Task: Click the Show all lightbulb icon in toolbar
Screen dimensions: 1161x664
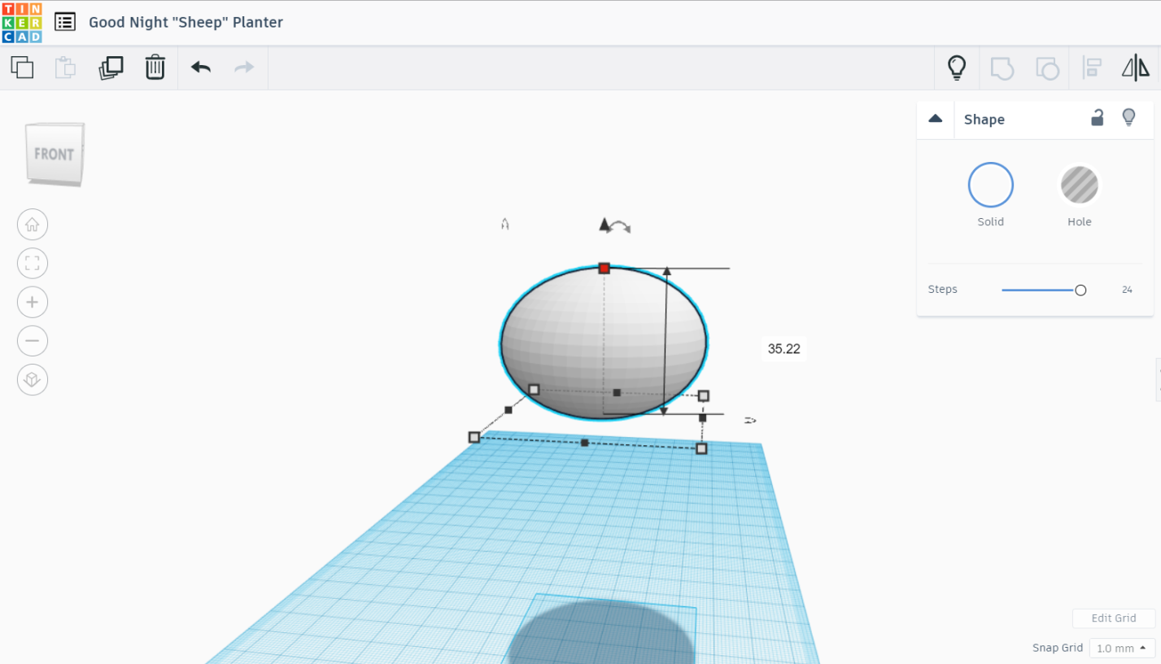Action: coord(957,68)
